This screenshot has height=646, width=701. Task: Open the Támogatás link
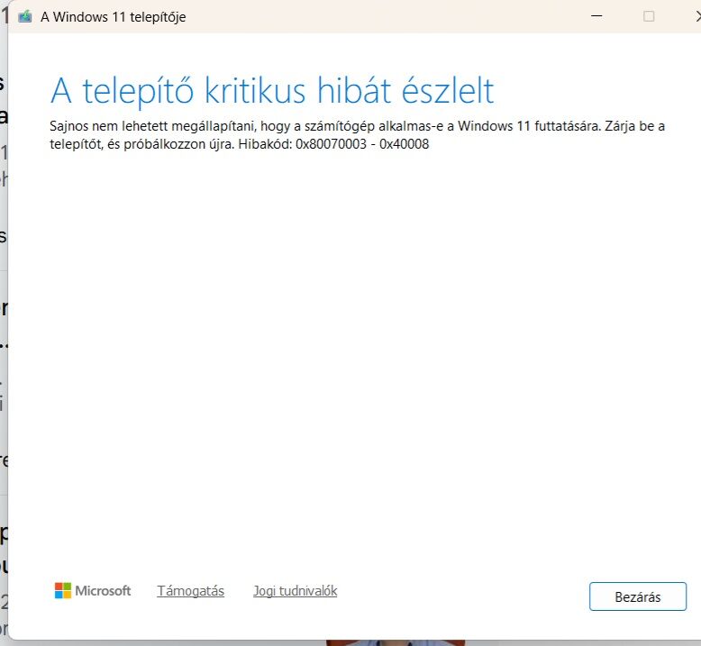pos(190,591)
